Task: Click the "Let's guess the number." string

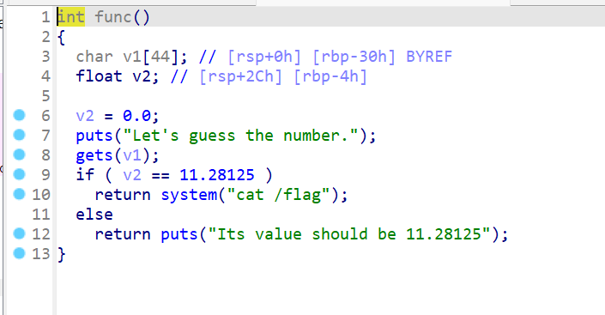Action: pos(241,136)
